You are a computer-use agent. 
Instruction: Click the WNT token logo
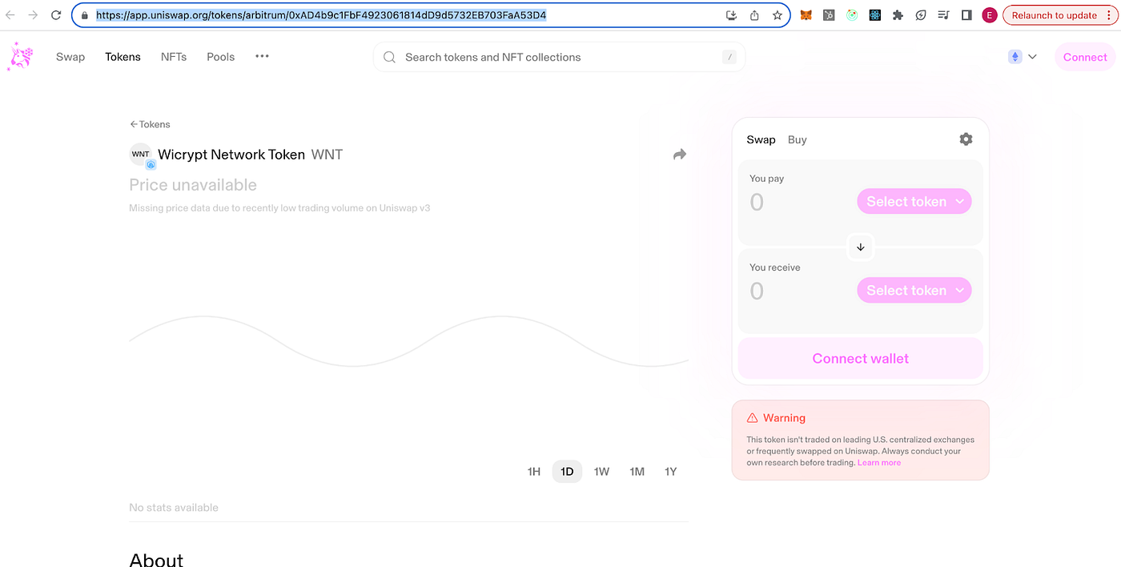[141, 155]
